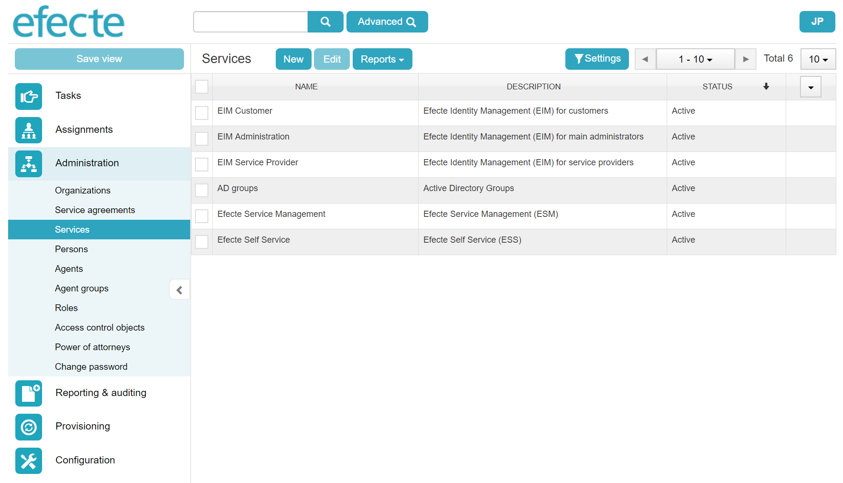Viewport: 843px width, 483px height.
Task: Click the Administration hierarchy icon
Action: click(29, 164)
